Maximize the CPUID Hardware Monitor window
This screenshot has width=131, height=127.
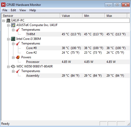[117, 5]
